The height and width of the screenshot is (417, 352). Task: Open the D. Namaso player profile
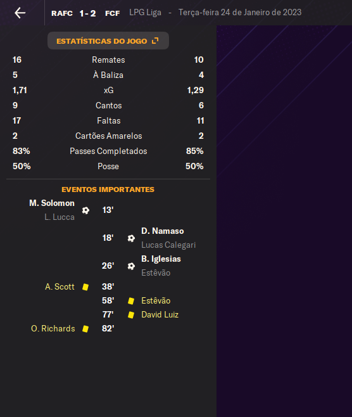pos(163,231)
